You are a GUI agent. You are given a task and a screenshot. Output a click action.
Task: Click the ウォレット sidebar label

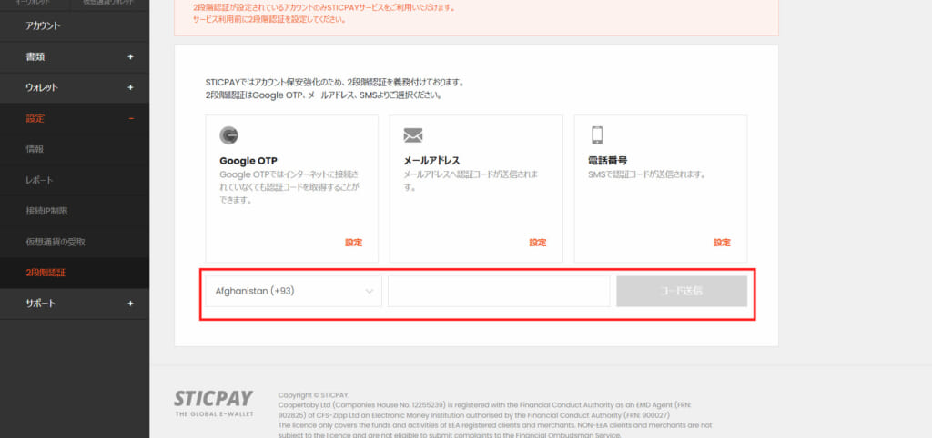pos(42,87)
